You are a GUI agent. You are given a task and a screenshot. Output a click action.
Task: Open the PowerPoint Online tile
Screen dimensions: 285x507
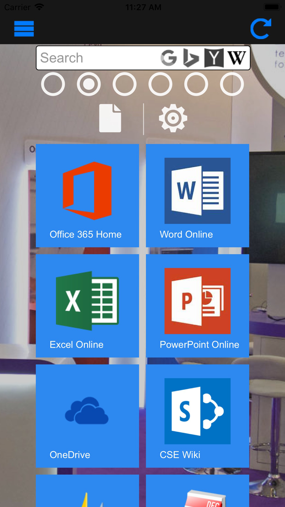click(198, 306)
